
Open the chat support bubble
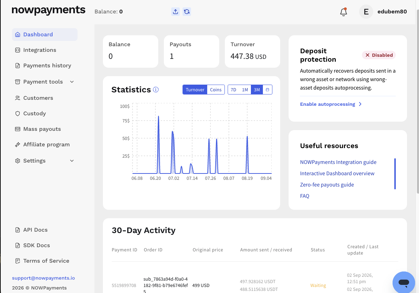404,282
